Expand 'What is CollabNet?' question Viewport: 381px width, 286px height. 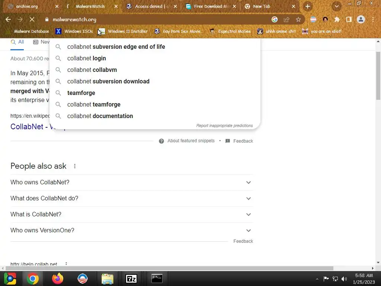tap(132, 214)
